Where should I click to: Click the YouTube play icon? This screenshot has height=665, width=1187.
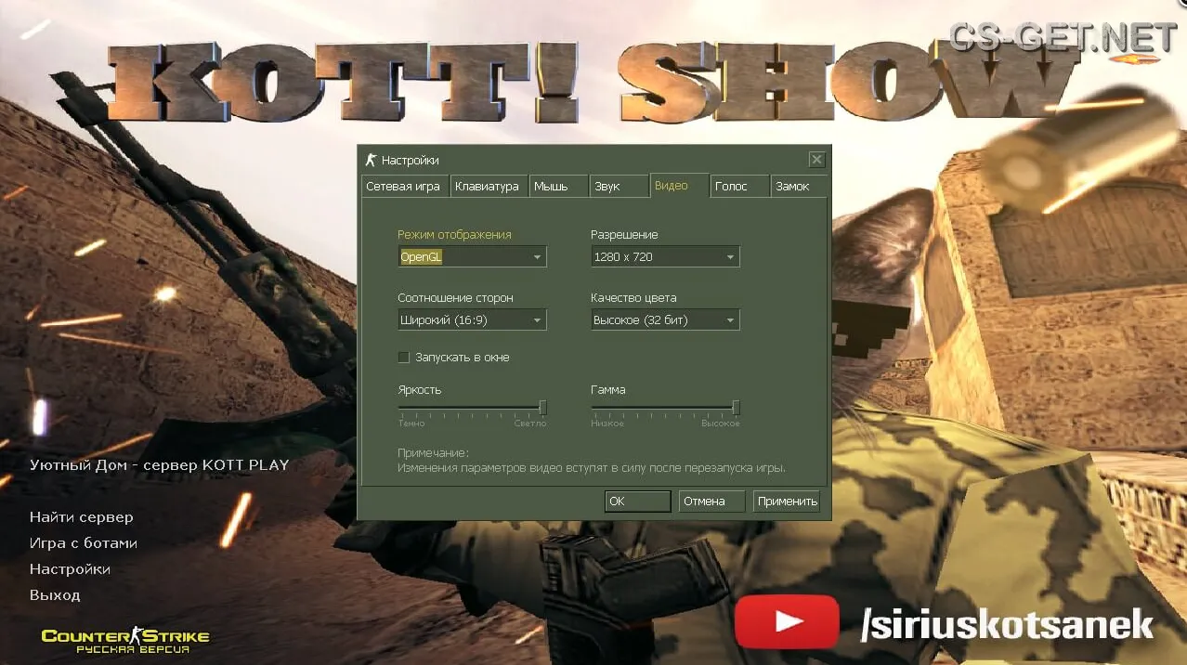787,621
